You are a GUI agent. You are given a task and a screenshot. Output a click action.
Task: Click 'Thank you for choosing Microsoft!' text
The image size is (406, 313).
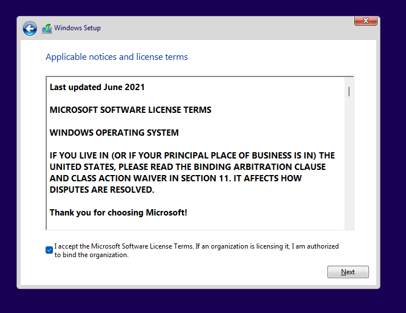click(118, 213)
